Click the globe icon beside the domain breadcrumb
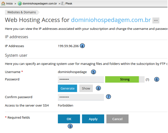This screenshot has width=168, height=133. click(x=20, y=4)
